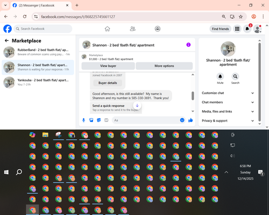Expand Privacy & support section
The height and width of the screenshot is (215, 269).
(228, 121)
